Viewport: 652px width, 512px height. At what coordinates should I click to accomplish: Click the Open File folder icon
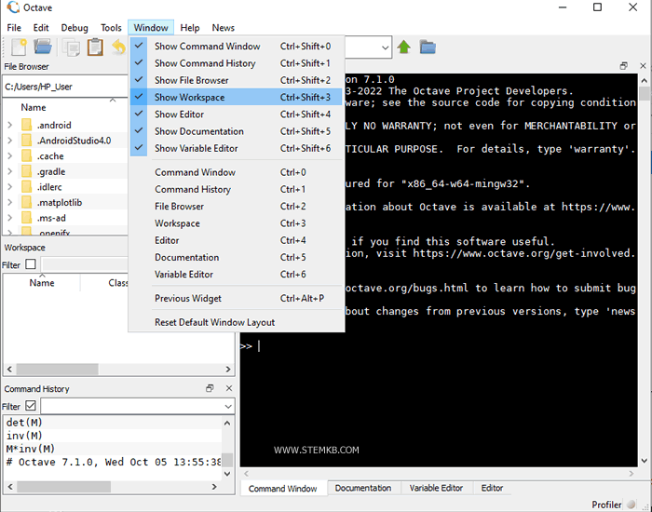(43, 47)
